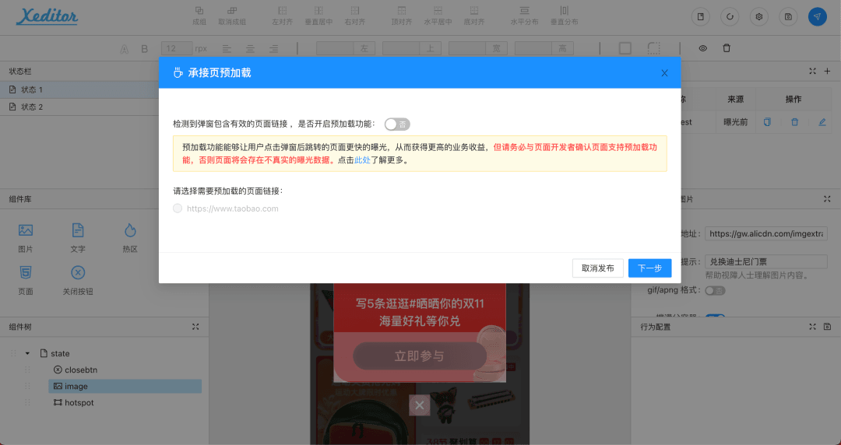Add 热区 component from library
The width and height of the screenshot is (841, 445).
[x=130, y=237]
